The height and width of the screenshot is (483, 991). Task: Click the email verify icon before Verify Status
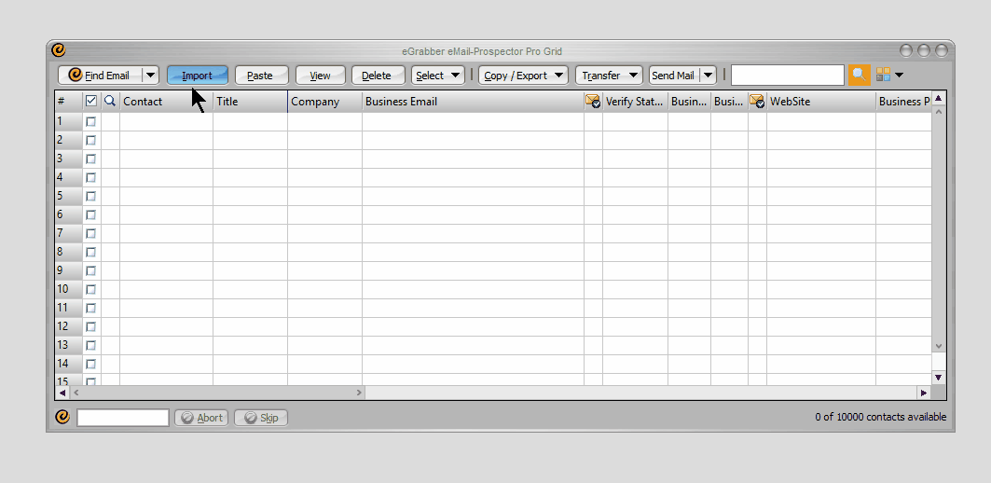click(x=593, y=102)
